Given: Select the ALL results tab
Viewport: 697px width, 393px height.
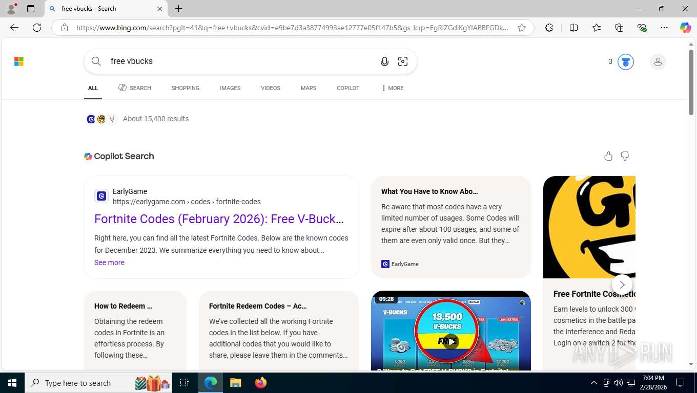Looking at the screenshot, I should (x=93, y=88).
